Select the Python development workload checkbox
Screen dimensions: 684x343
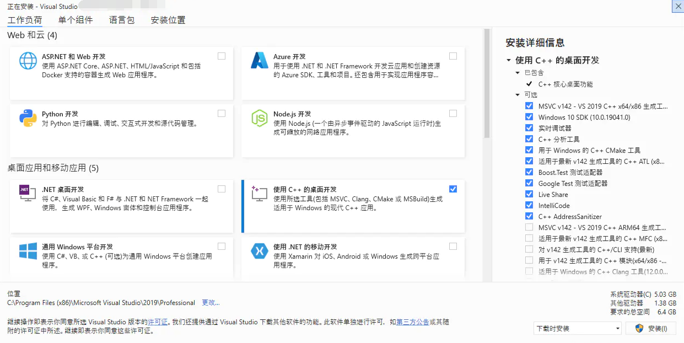[222, 113]
